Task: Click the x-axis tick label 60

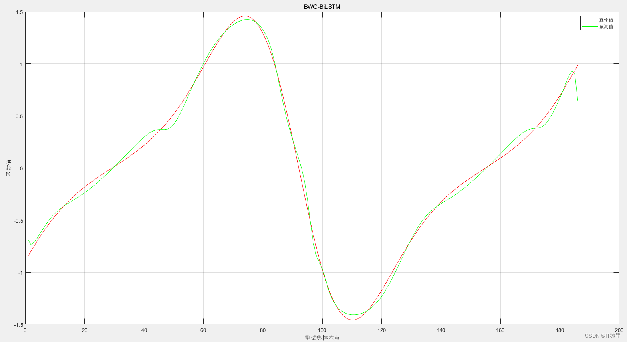Action: coord(203,330)
